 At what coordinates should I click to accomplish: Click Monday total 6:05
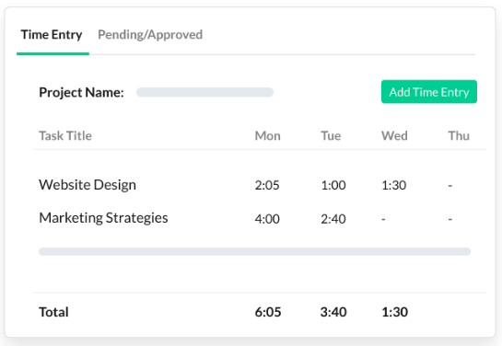[x=268, y=312]
